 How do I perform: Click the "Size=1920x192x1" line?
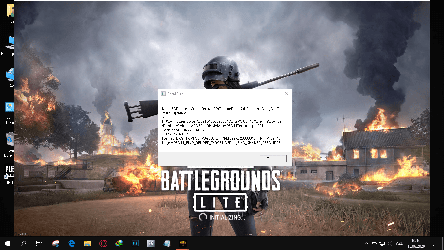[x=176, y=134]
